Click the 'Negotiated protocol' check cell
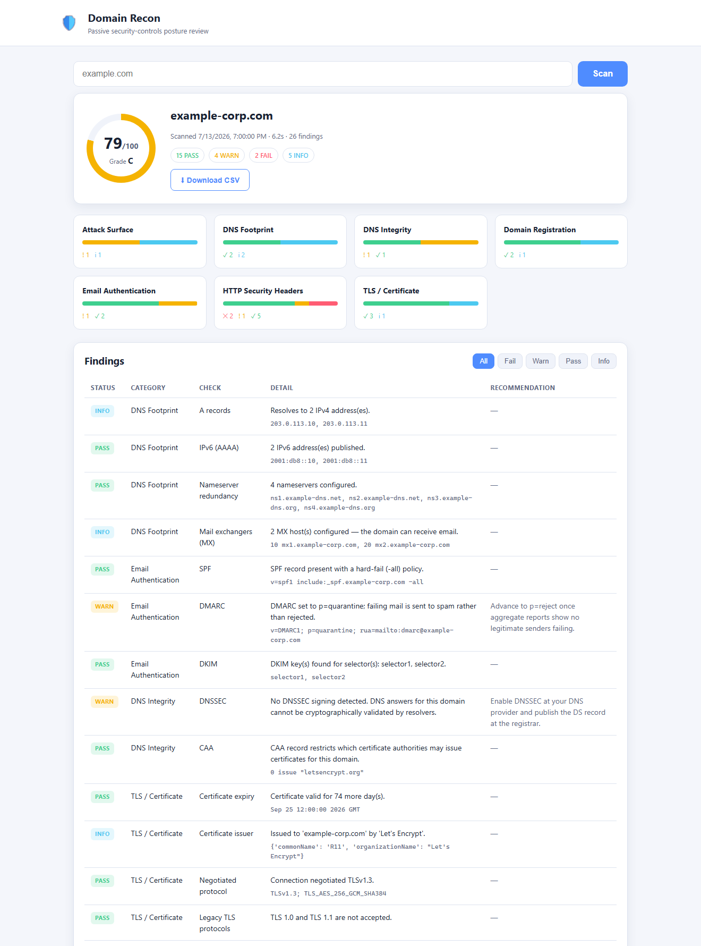 click(x=218, y=886)
